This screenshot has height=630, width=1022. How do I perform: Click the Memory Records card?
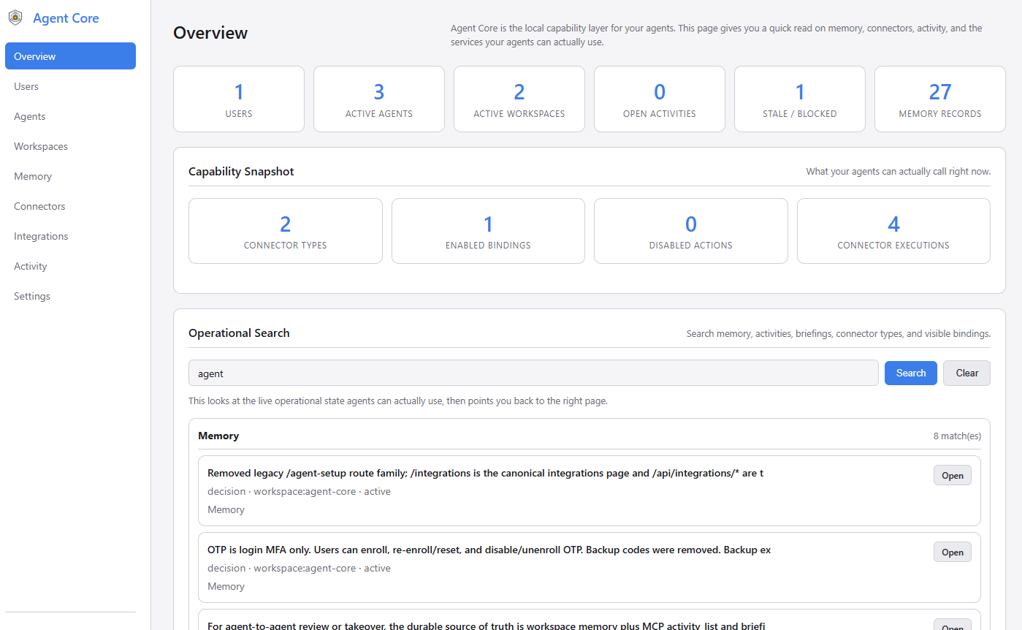pyautogui.click(x=940, y=99)
